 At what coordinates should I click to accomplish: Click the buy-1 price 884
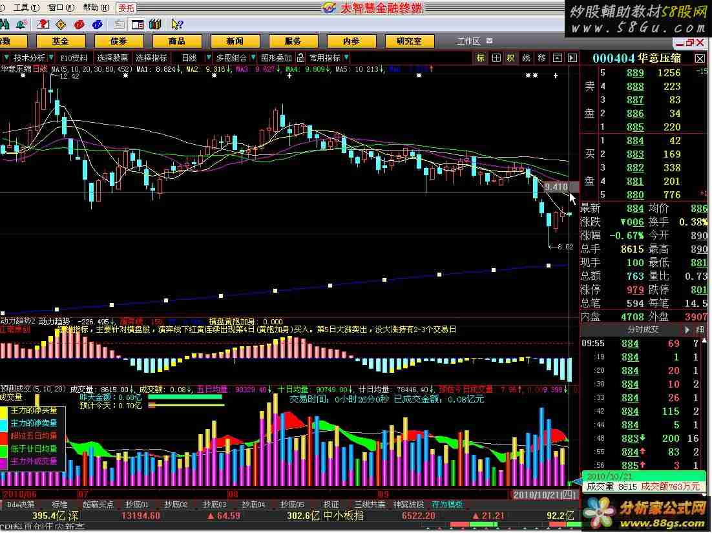[x=635, y=141]
